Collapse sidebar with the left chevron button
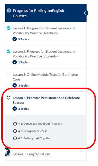This screenshot has width=98, height=166. click(85, 13)
